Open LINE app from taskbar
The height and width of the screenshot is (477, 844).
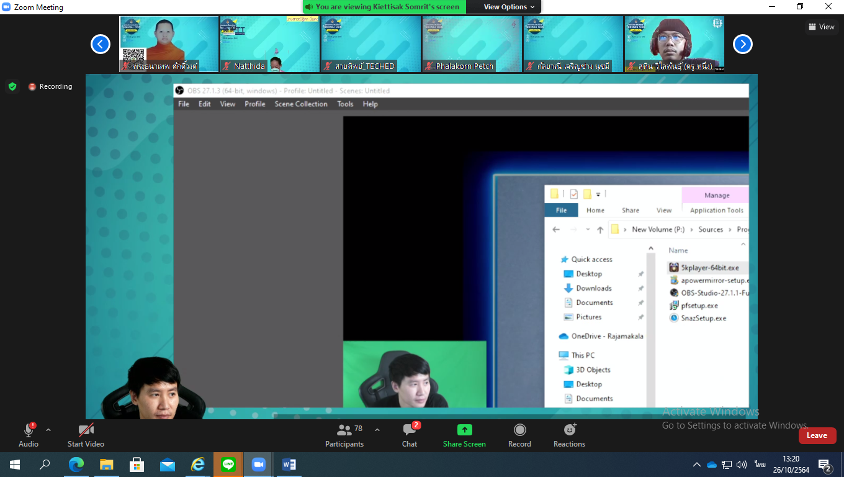[x=228, y=465]
